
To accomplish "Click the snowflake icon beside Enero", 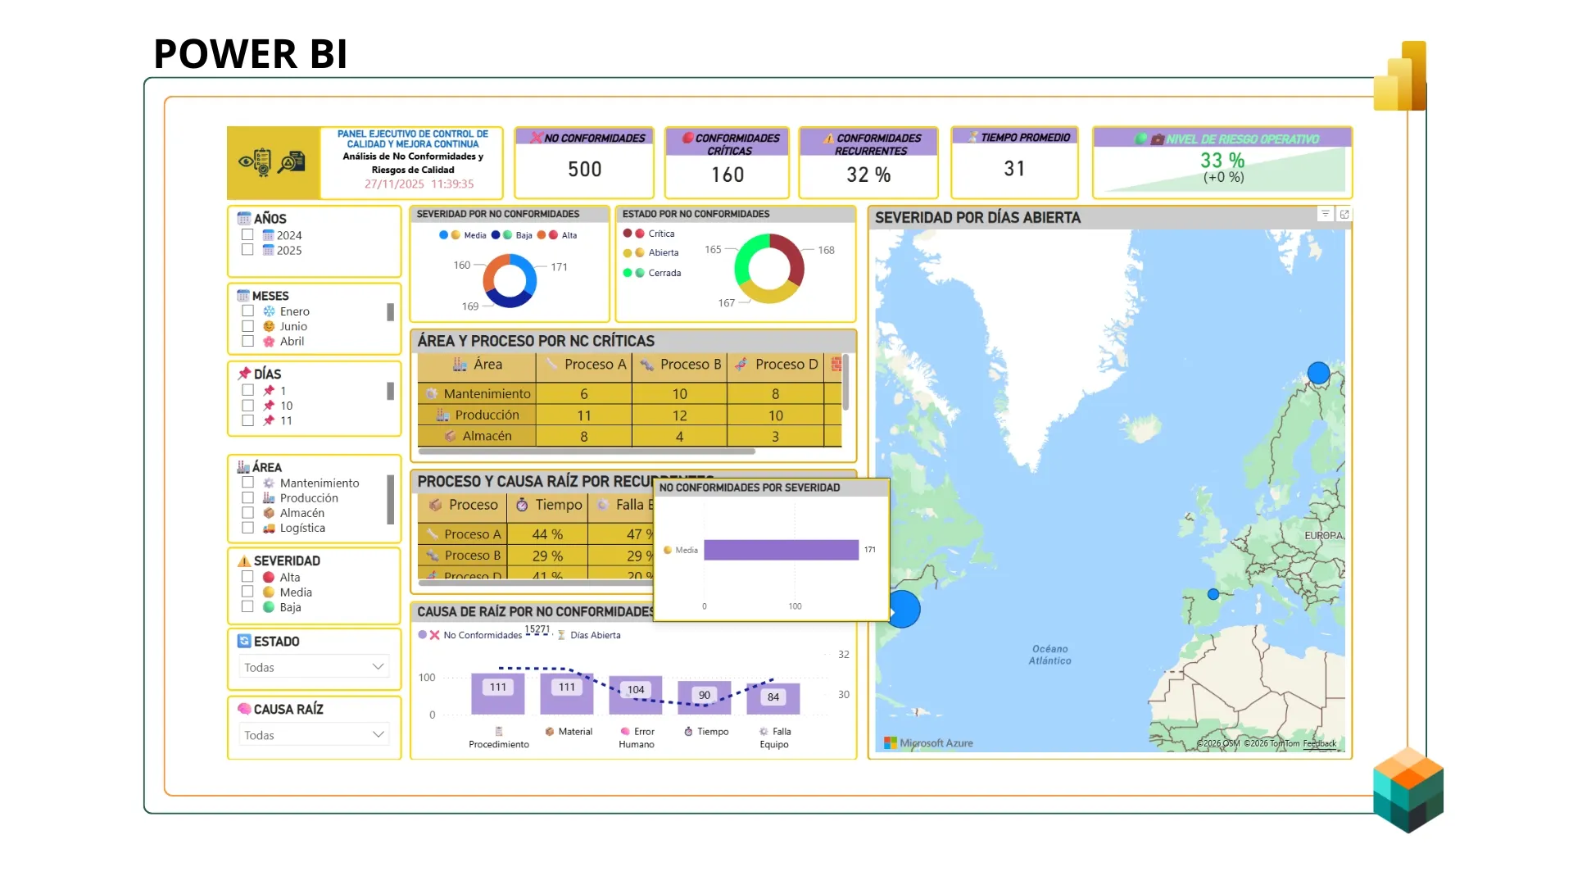I will click(269, 311).
